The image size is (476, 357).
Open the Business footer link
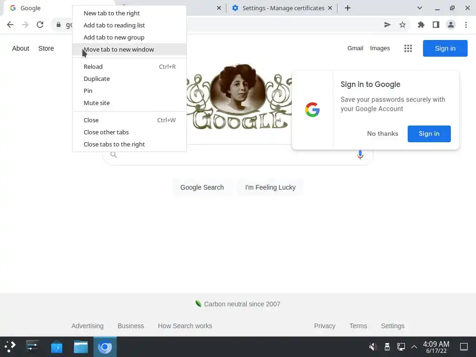(x=131, y=326)
